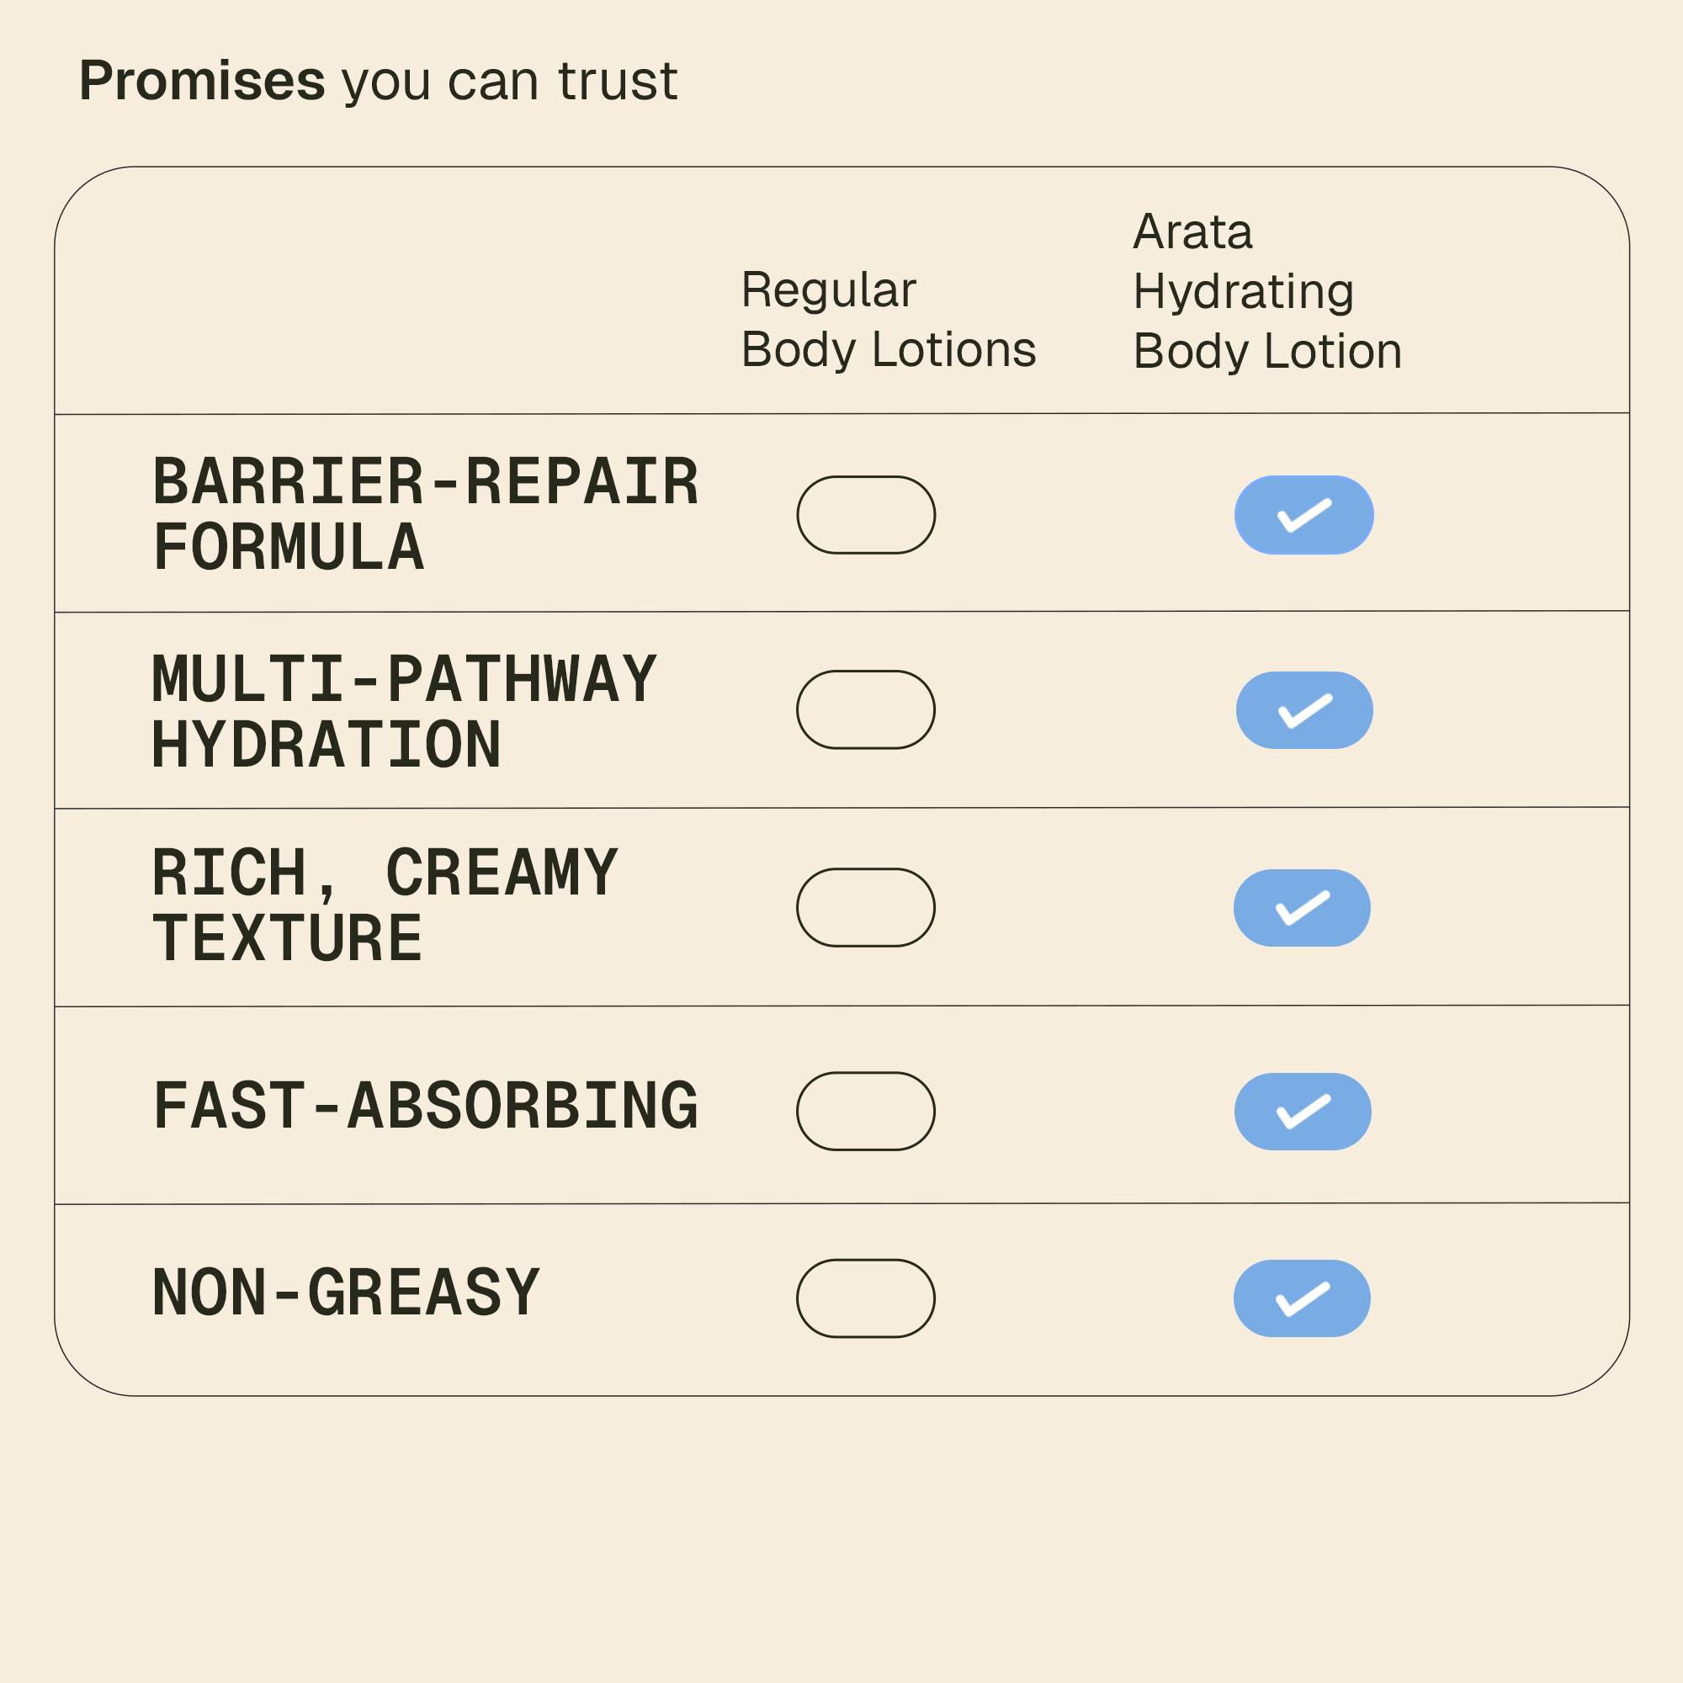1683x1683 pixels.
Task: Check the empty pill in Non-Greasy row
Action: (x=866, y=1298)
